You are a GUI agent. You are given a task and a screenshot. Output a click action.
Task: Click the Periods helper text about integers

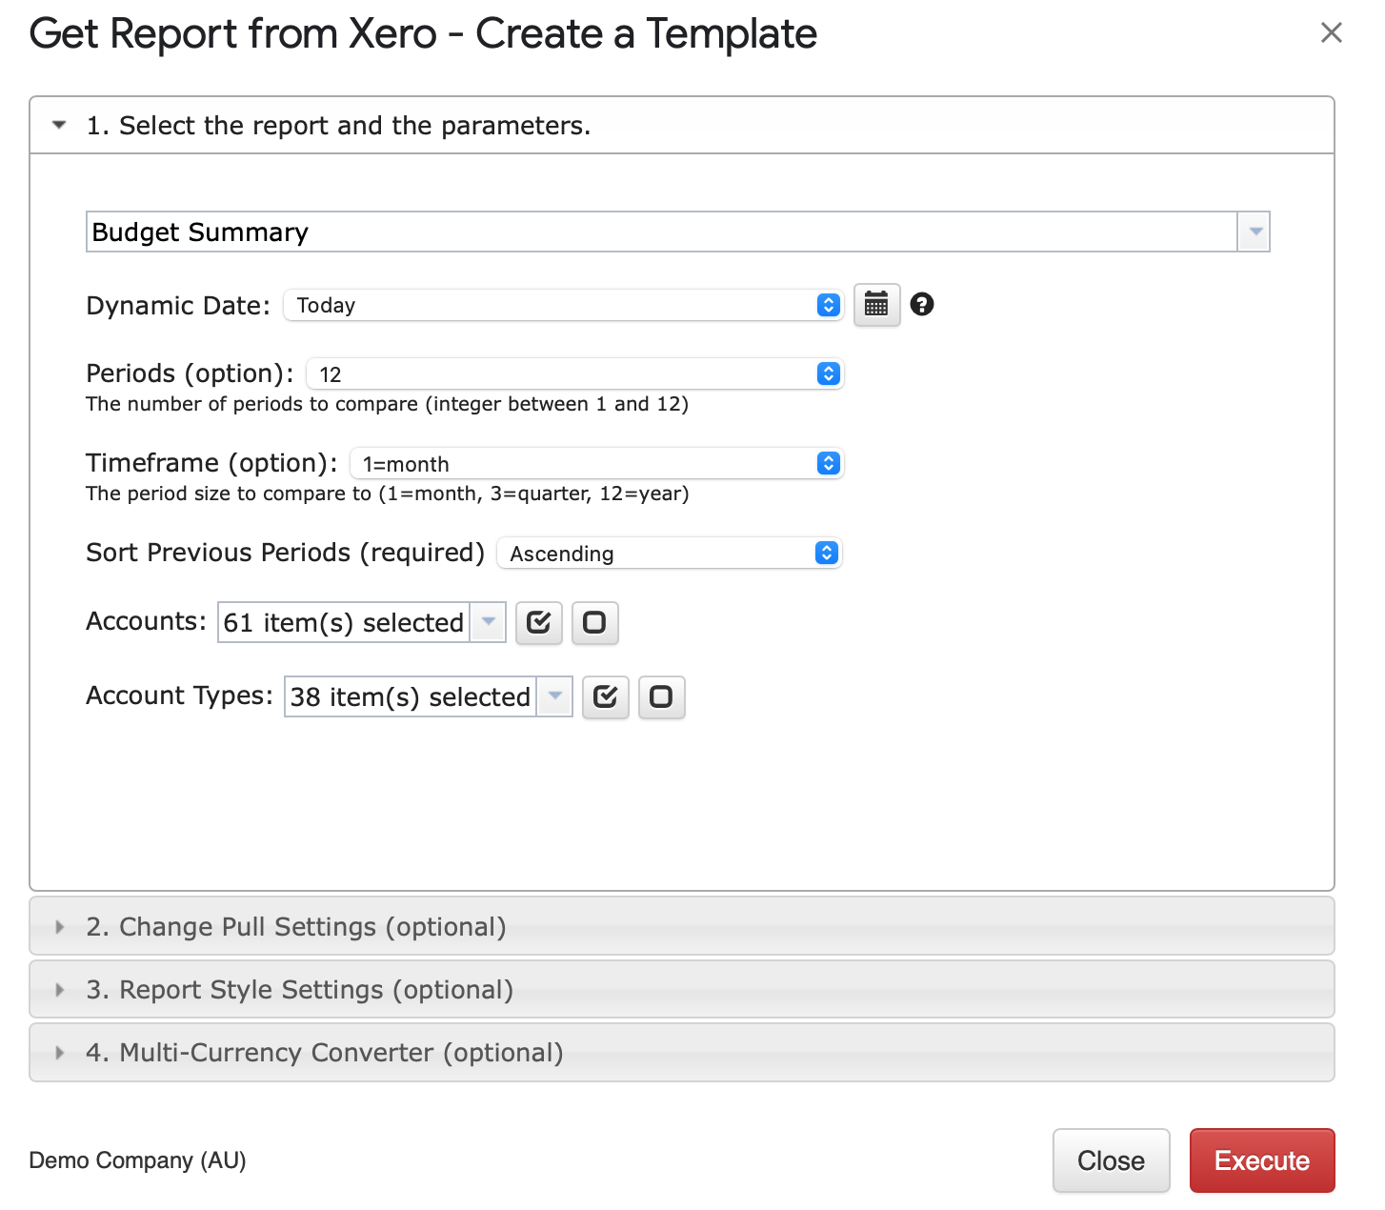click(x=387, y=404)
